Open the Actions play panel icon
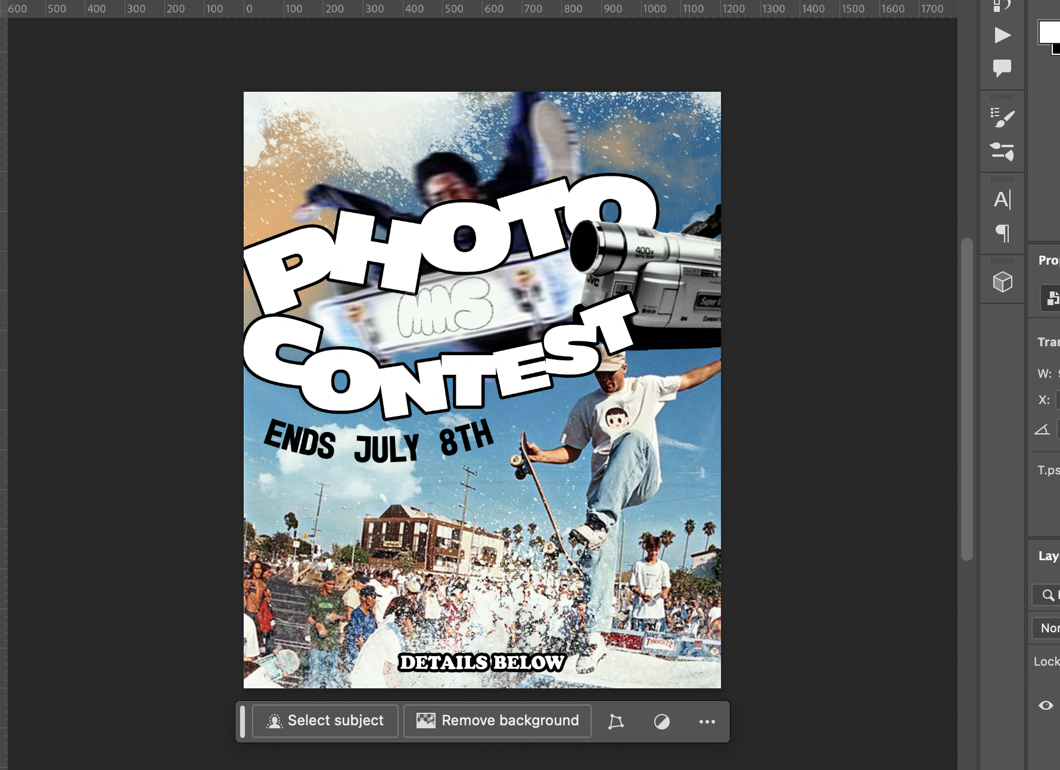 (x=1002, y=36)
